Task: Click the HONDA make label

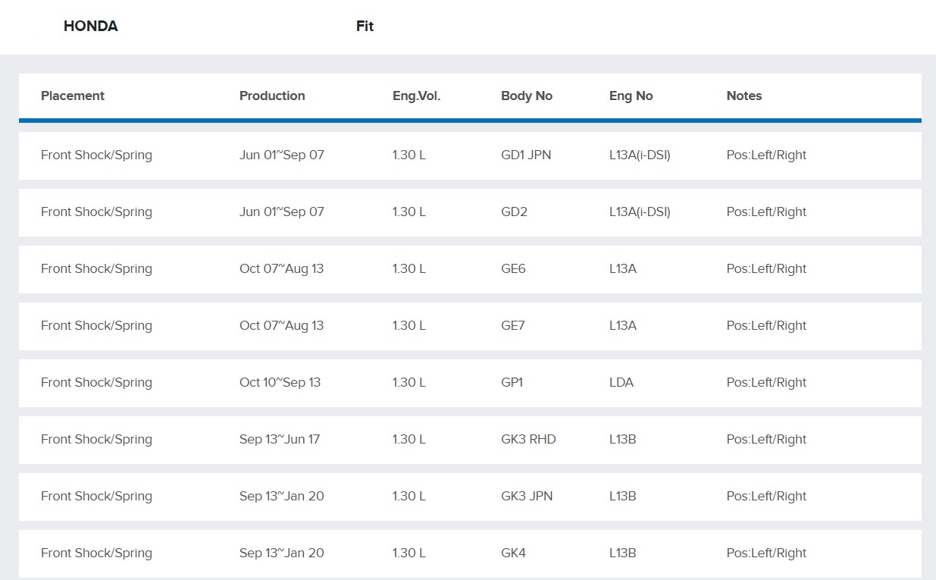Action: click(x=90, y=27)
